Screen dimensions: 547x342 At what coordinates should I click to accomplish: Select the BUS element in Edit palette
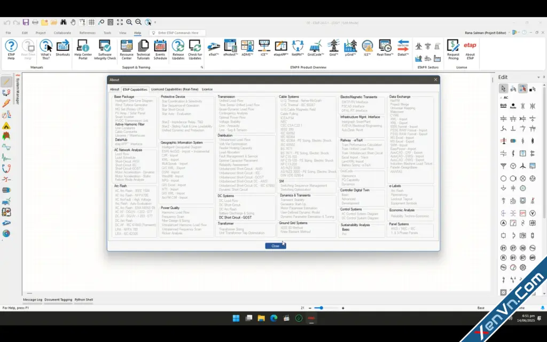click(503, 106)
